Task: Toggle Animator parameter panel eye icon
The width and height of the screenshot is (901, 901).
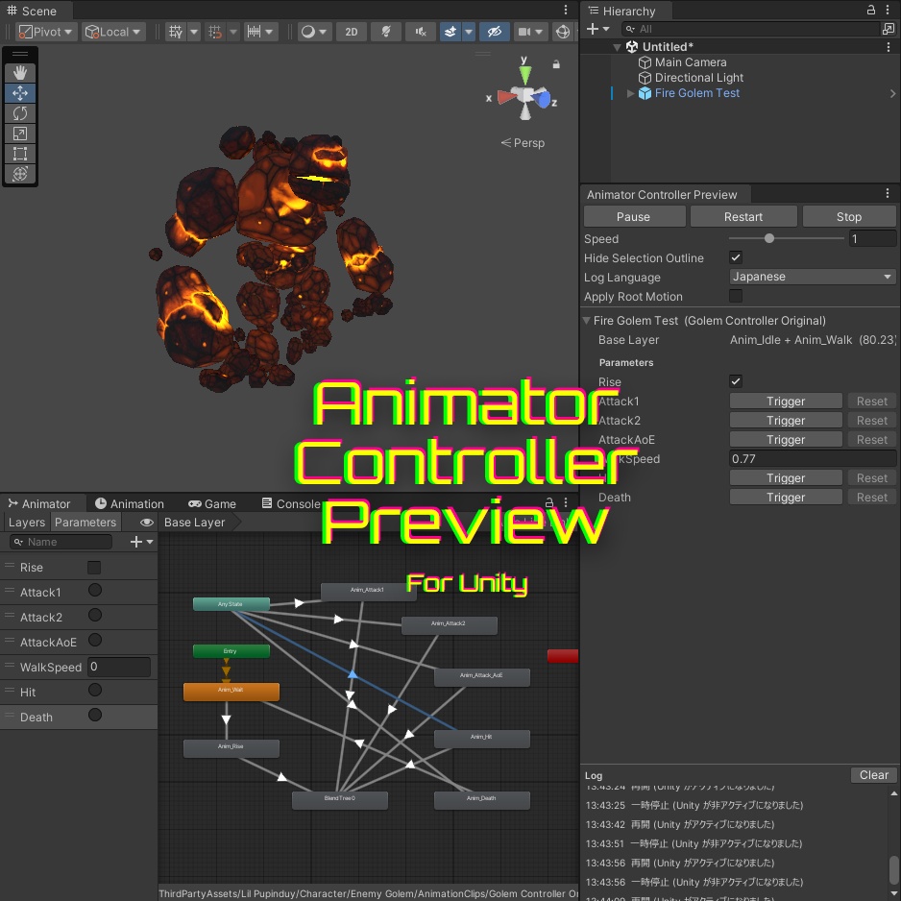Action: 147,523
